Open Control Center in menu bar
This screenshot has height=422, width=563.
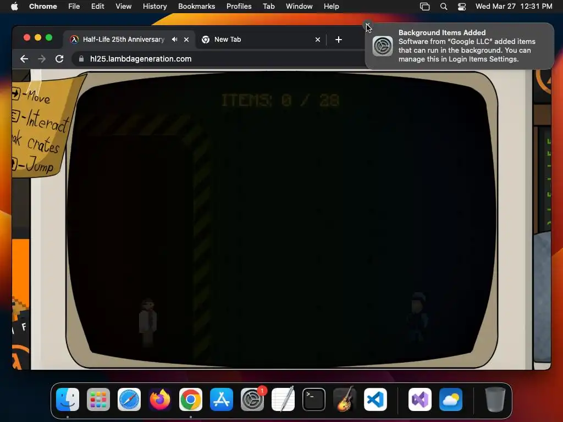click(x=462, y=7)
